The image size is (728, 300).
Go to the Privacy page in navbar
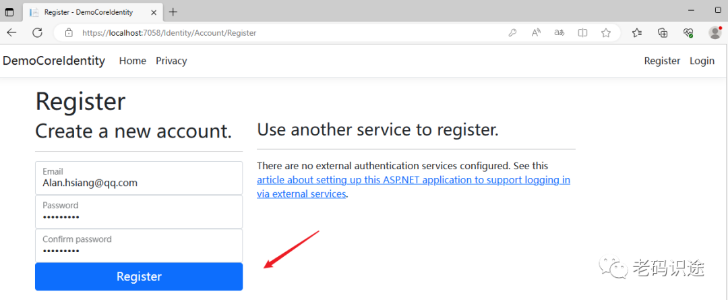click(x=171, y=61)
